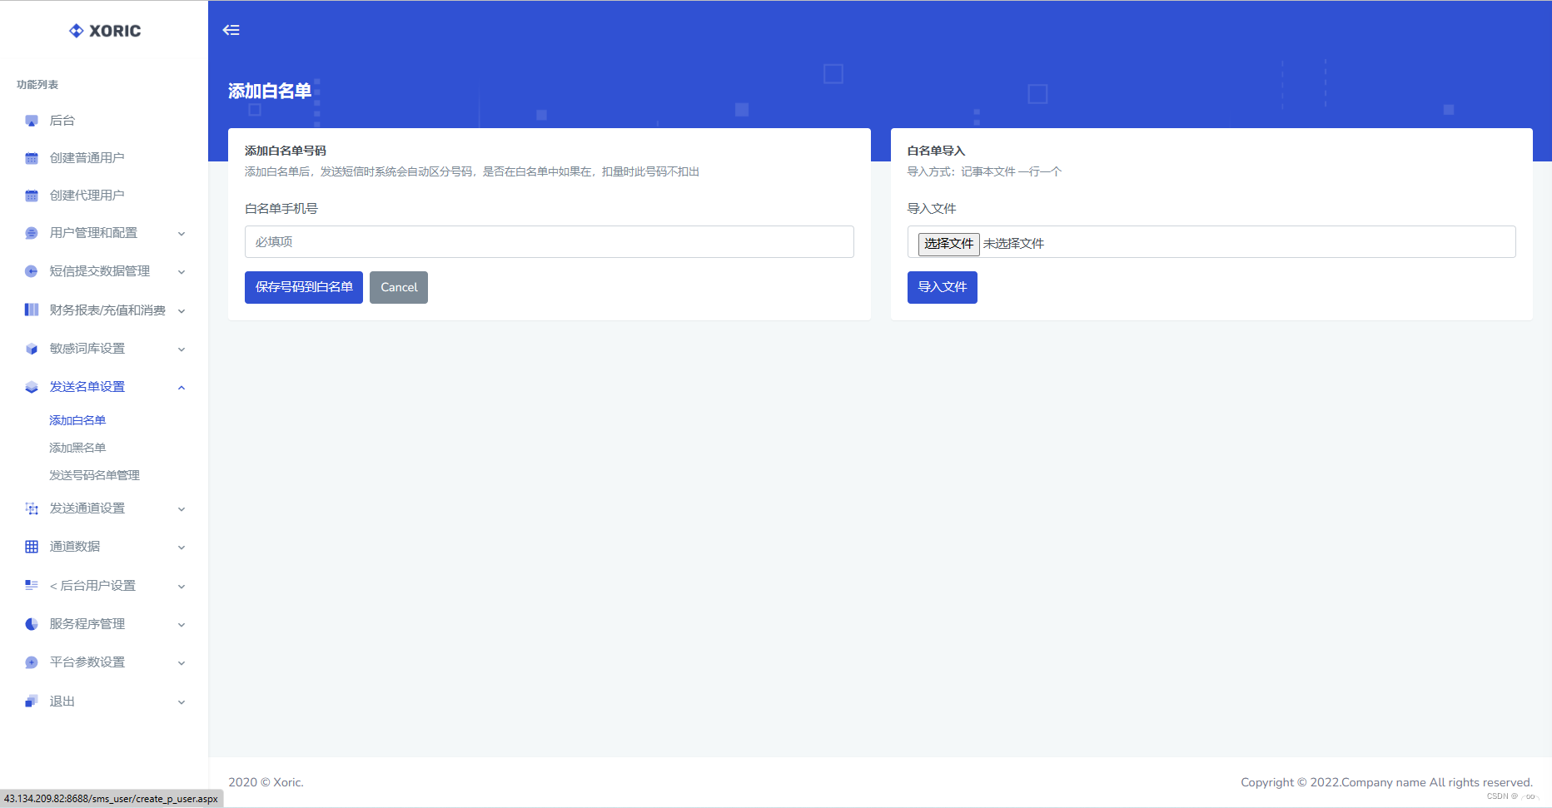Image resolution: width=1552 pixels, height=808 pixels.
Task: Open 创建普通用户 menu item
Action: 87,158
